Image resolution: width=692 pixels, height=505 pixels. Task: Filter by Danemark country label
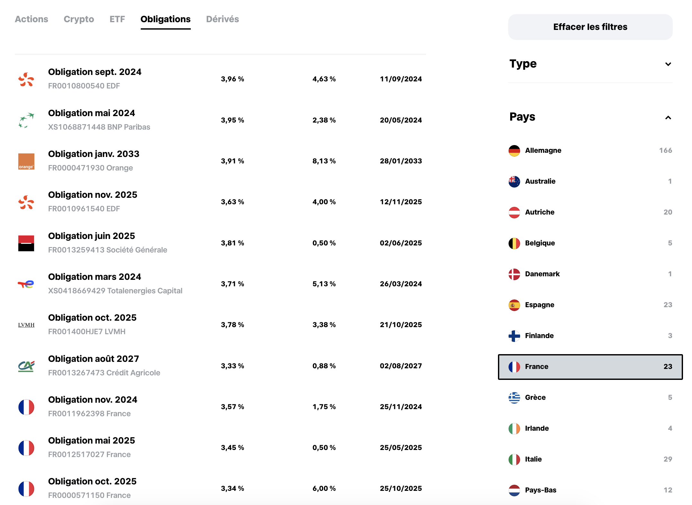(542, 274)
